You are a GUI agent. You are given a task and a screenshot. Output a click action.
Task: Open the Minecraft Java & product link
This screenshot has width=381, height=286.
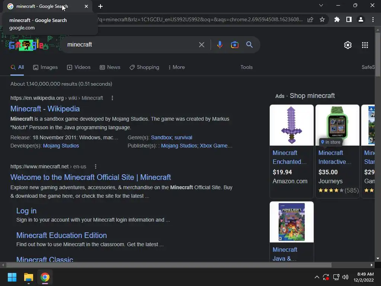coord(285,254)
